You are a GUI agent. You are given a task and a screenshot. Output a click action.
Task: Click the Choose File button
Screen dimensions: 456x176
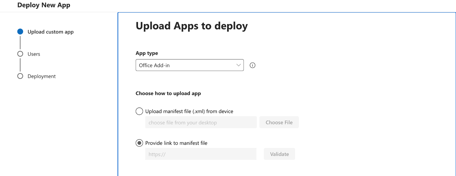[279, 122]
